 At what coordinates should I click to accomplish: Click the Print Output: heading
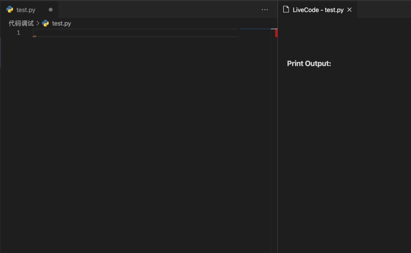click(309, 64)
